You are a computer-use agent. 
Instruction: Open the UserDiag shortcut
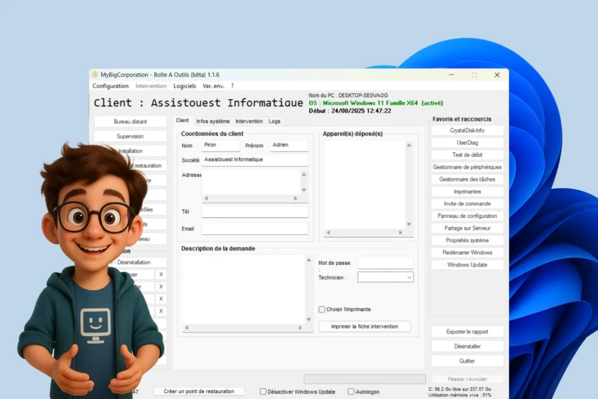pyautogui.click(x=467, y=142)
